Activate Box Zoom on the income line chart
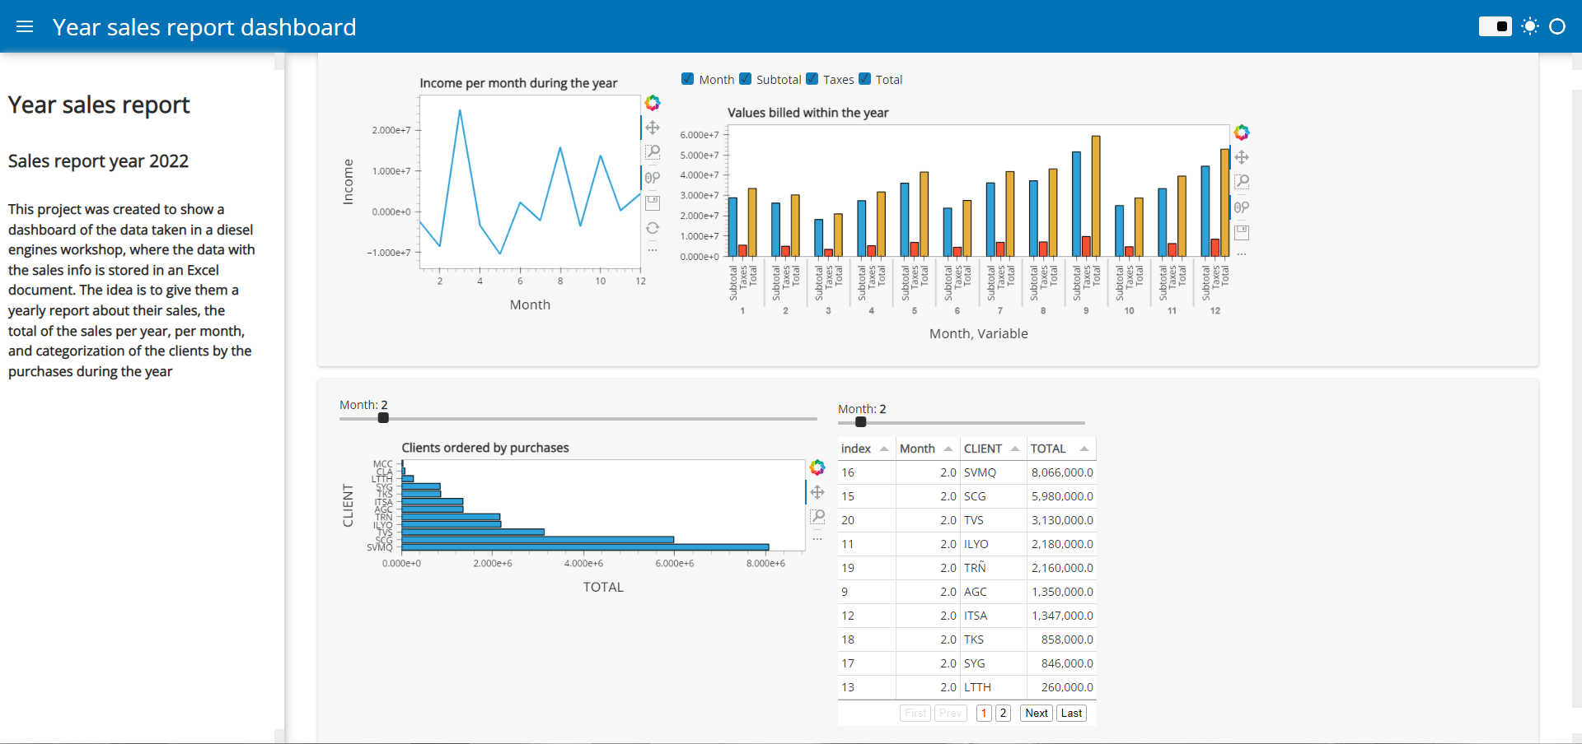This screenshot has width=1582, height=744. (653, 152)
